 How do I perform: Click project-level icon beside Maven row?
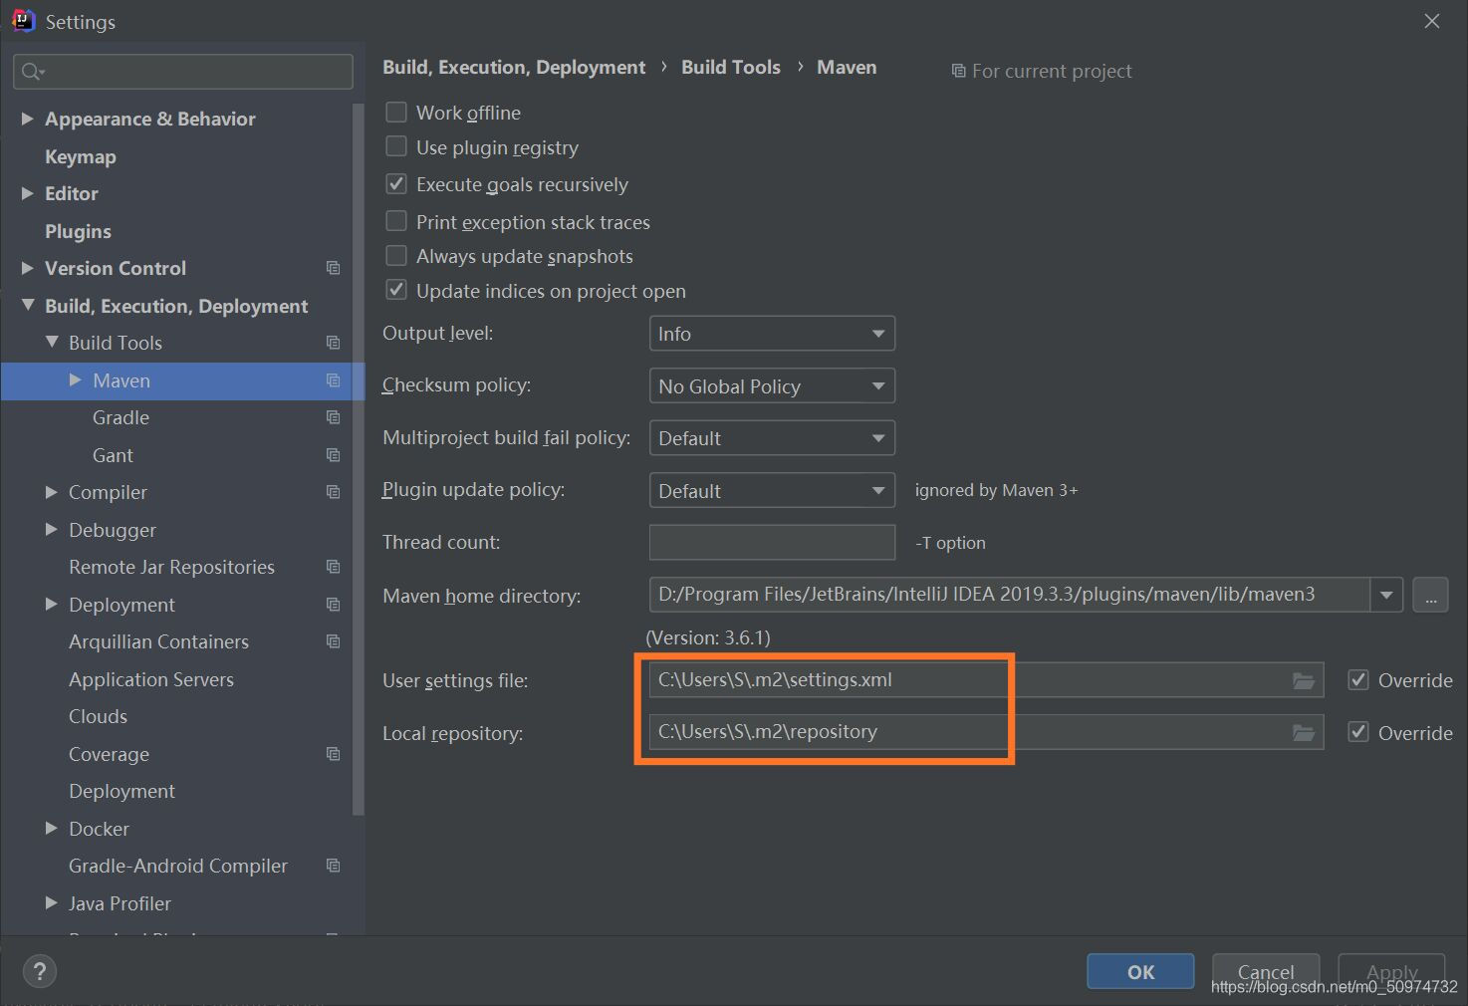click(x=333, y=380)
